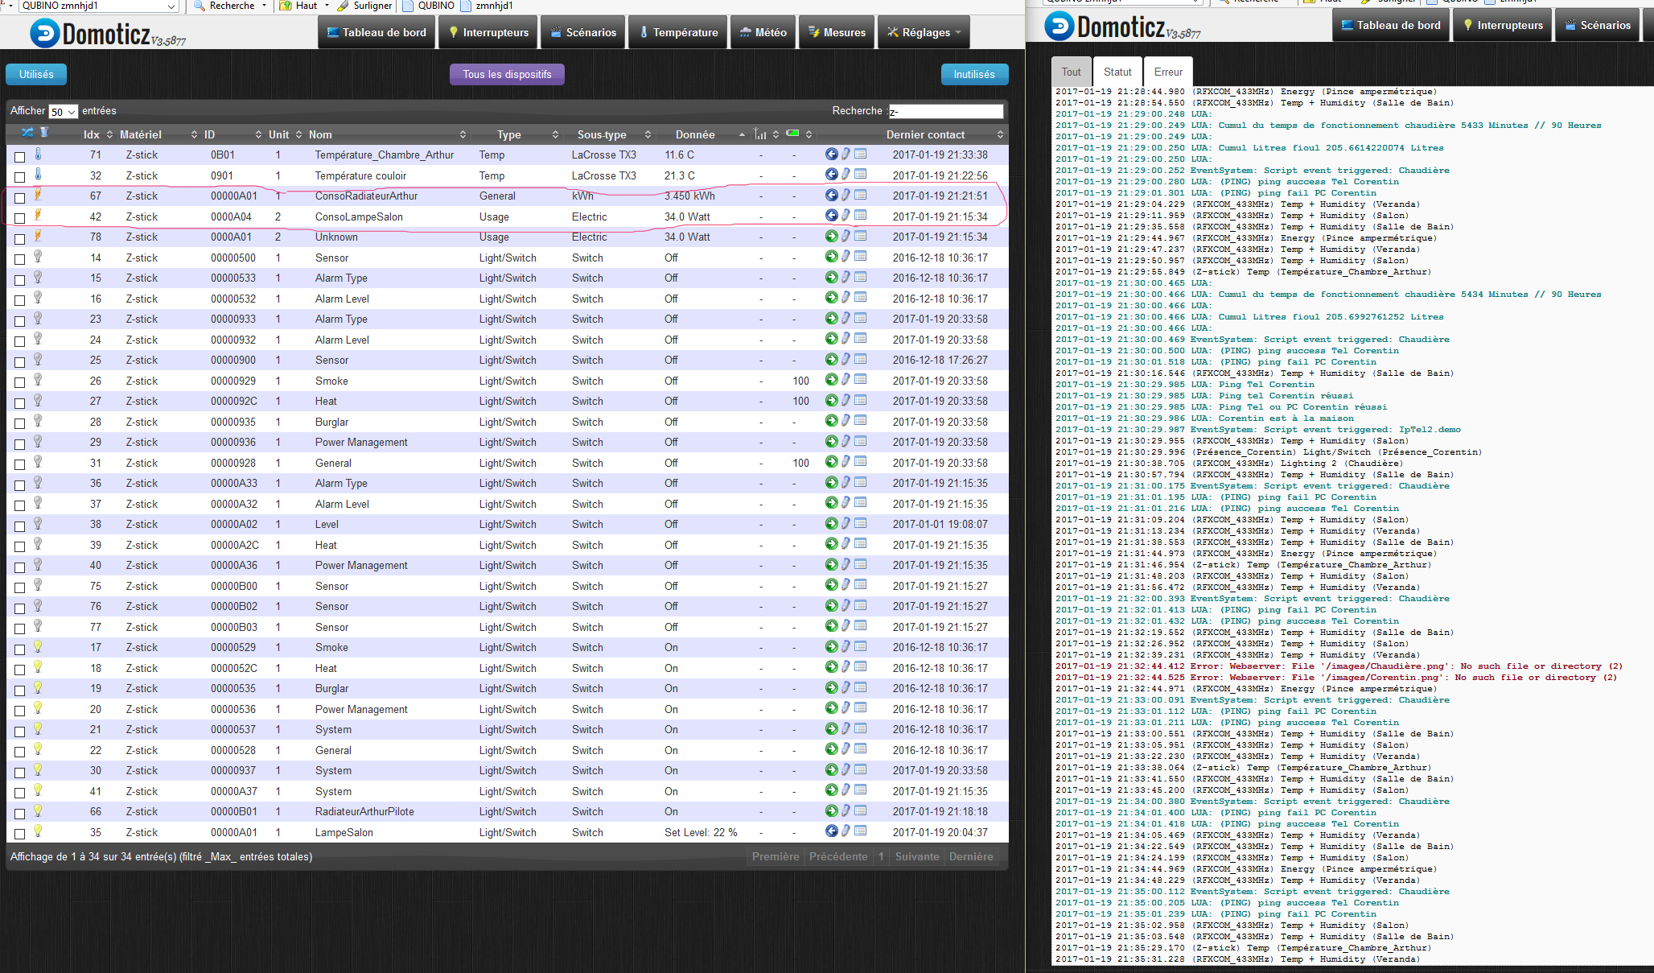Click the blue arrow icon for ConsoRadiateurArthur
The height and width of the screenshot is (973, 1654).
831,195
